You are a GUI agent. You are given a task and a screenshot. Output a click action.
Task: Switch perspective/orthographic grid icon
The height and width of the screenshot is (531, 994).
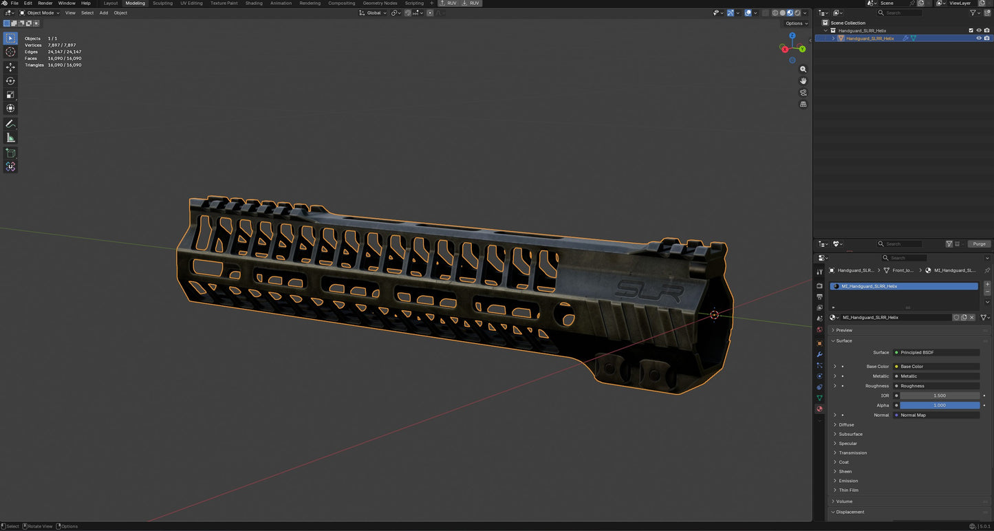pos(803,105)
